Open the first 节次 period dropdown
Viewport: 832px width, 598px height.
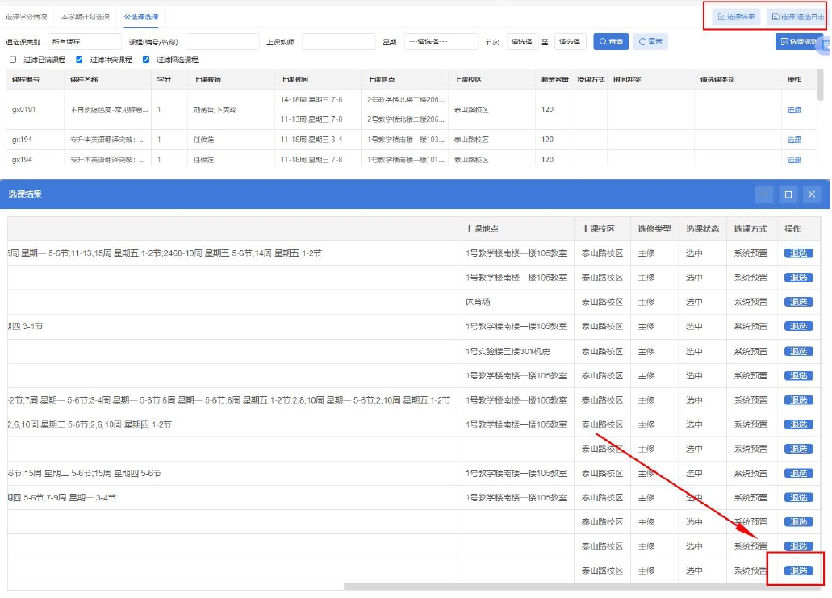[522, 42]
